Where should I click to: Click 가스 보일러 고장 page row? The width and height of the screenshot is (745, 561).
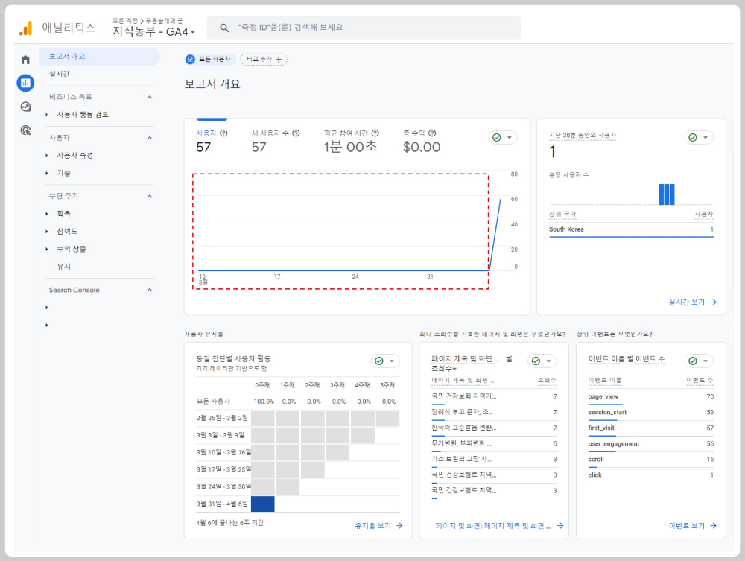[494, 460]
